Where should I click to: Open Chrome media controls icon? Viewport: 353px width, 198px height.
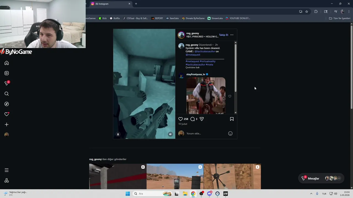(x=336, y=12)
